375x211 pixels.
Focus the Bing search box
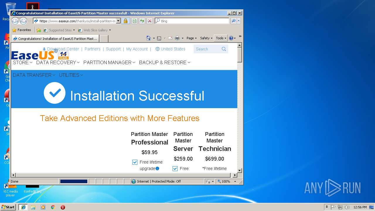tap(192, 21)
